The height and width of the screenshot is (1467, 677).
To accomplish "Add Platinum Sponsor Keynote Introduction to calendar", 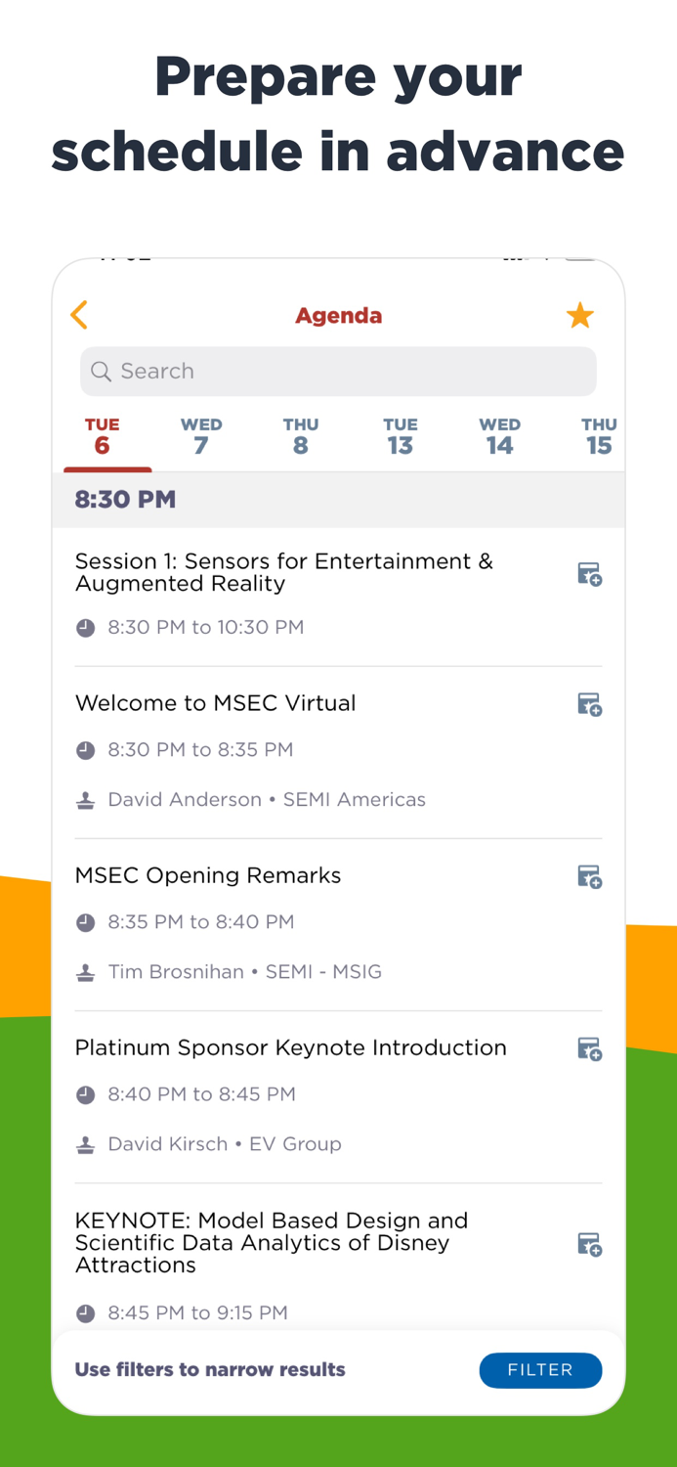I will click(589, 1047).
